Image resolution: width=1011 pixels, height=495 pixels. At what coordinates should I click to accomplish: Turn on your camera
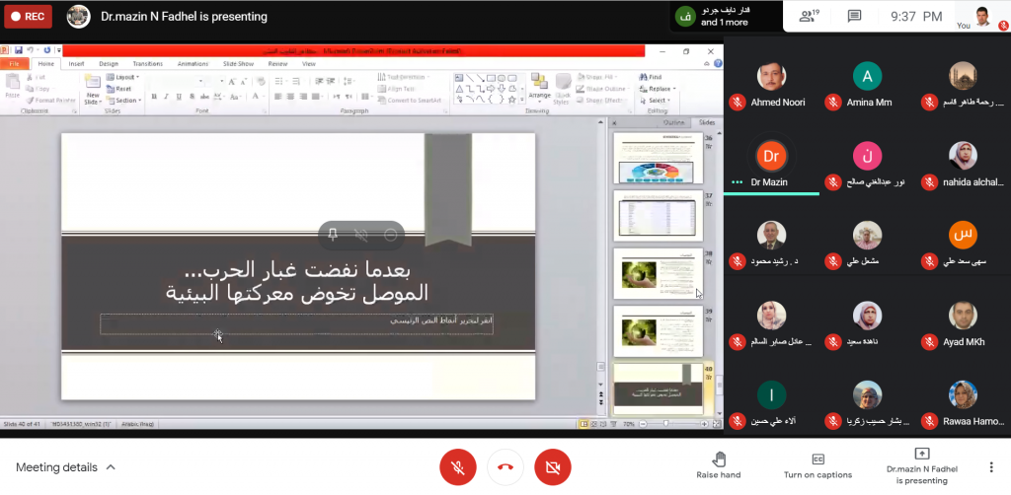(552, 466)
